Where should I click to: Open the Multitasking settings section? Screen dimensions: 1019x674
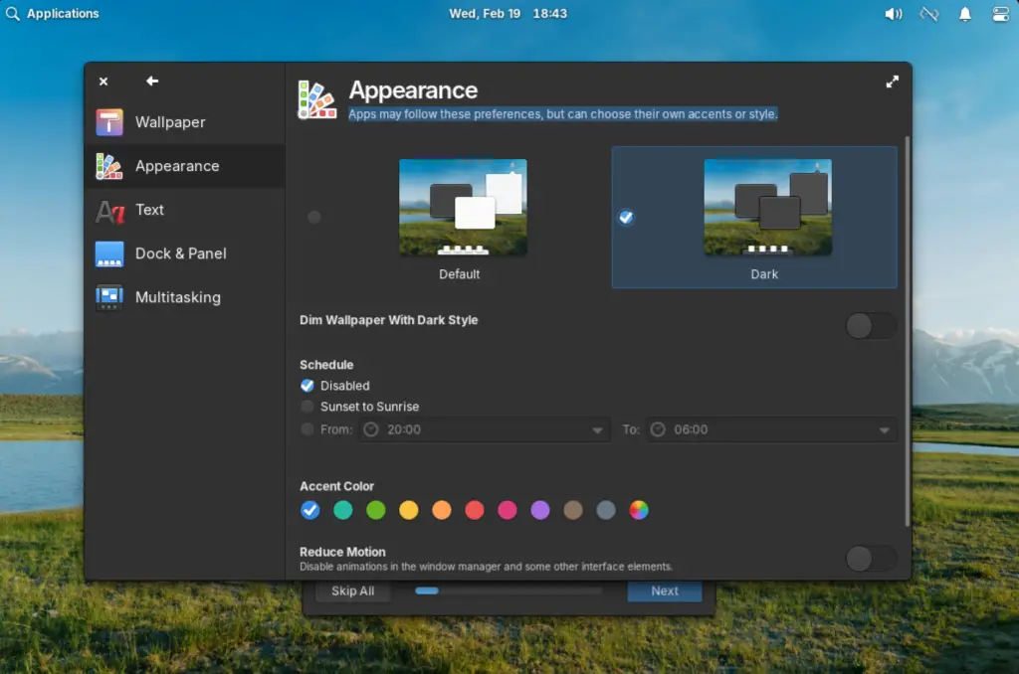click(177, 297)
